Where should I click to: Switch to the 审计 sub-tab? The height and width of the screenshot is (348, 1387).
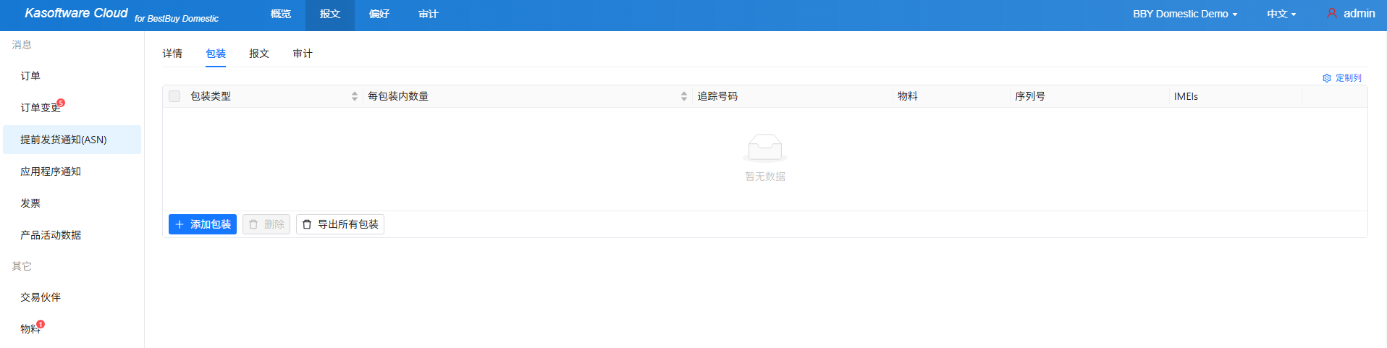pyautogui.click(x=303, y=54)
